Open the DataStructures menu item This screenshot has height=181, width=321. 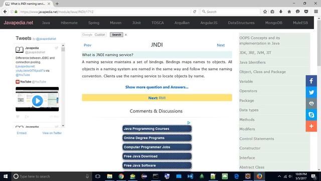click(x=241, y=23)
